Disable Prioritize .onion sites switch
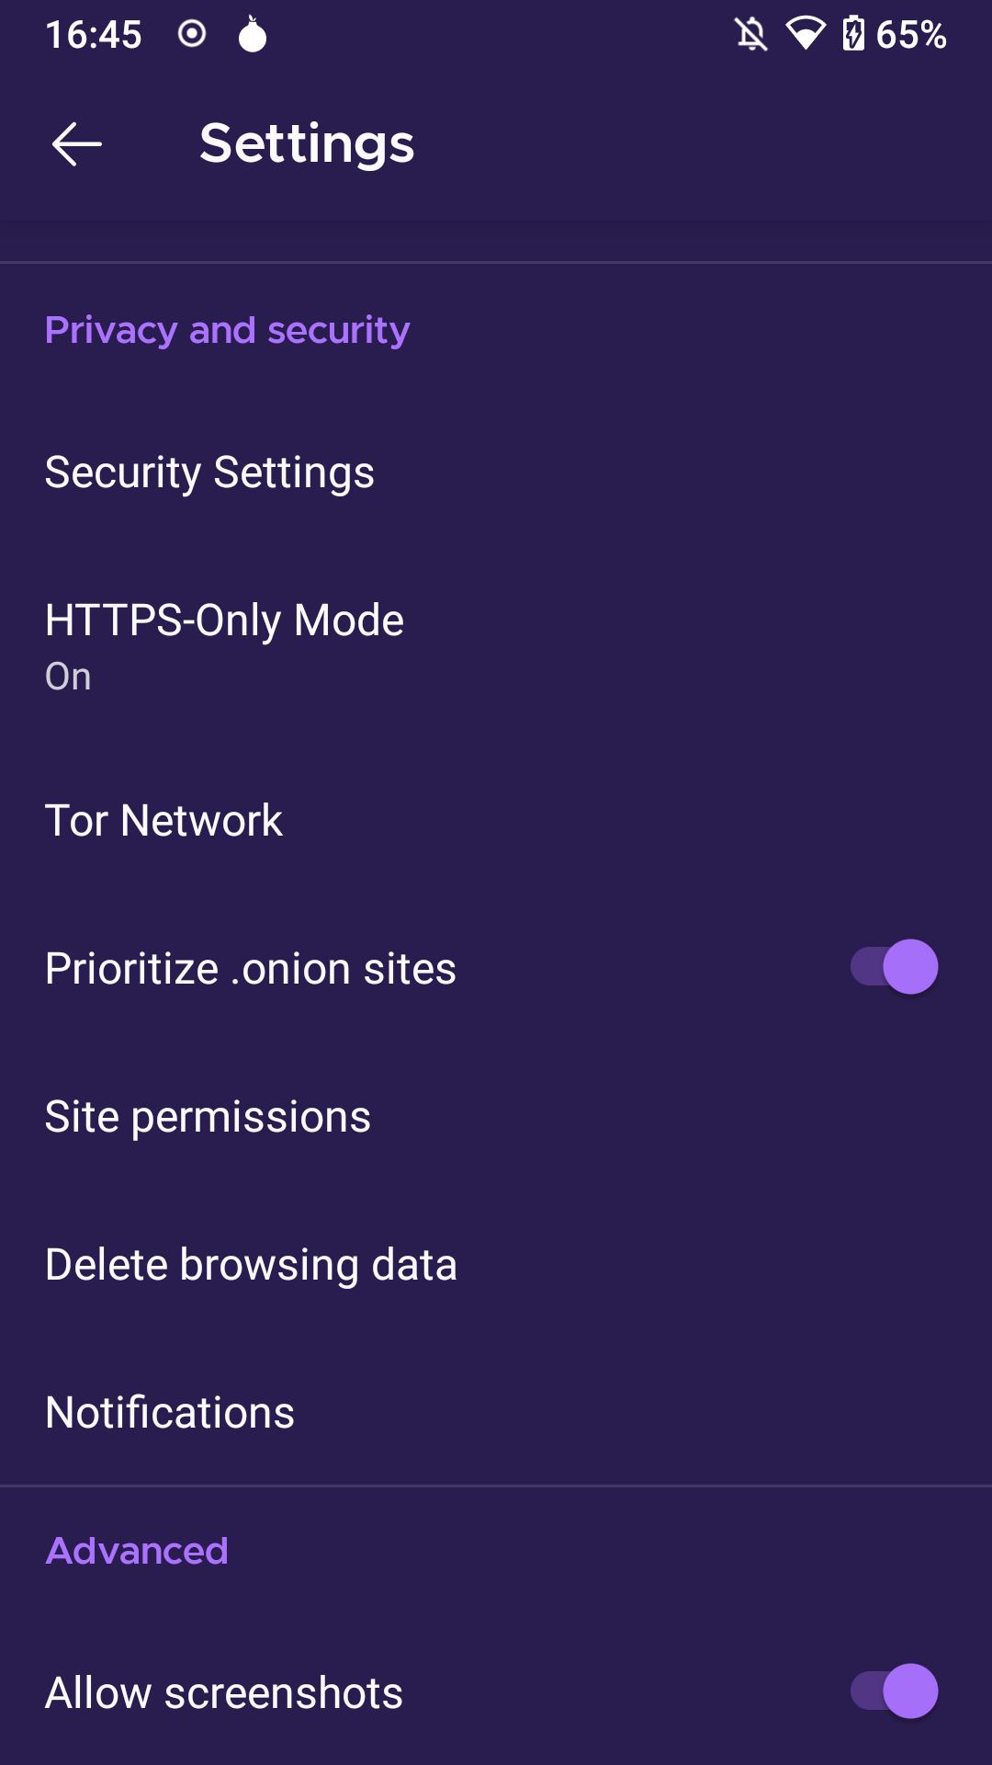992x1765 pixels. click(x=894, y=967)
